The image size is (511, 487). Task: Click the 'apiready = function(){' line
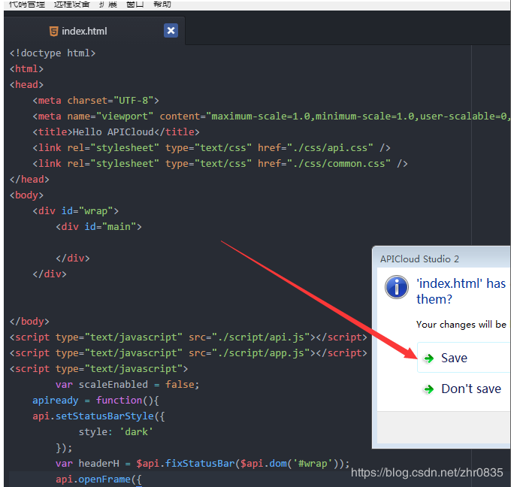pyautogui.click(x=96, y=401)
